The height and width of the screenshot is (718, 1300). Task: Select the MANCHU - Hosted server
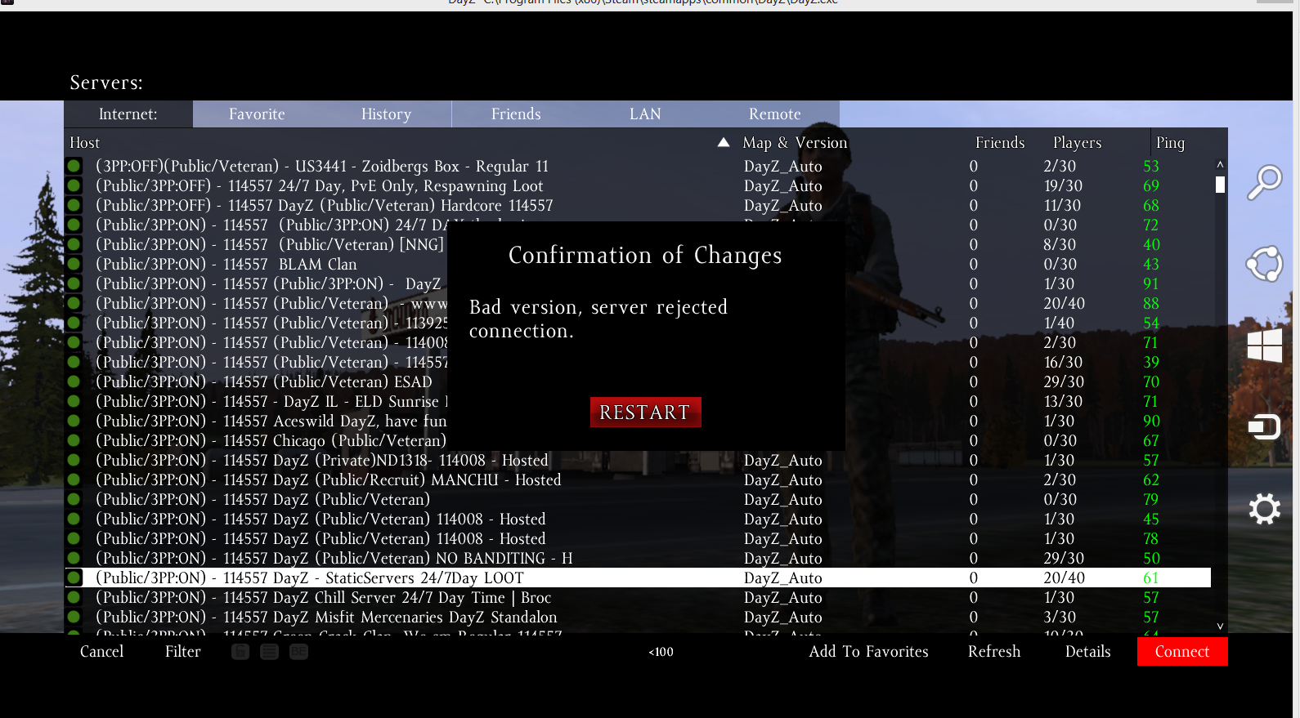638,479
